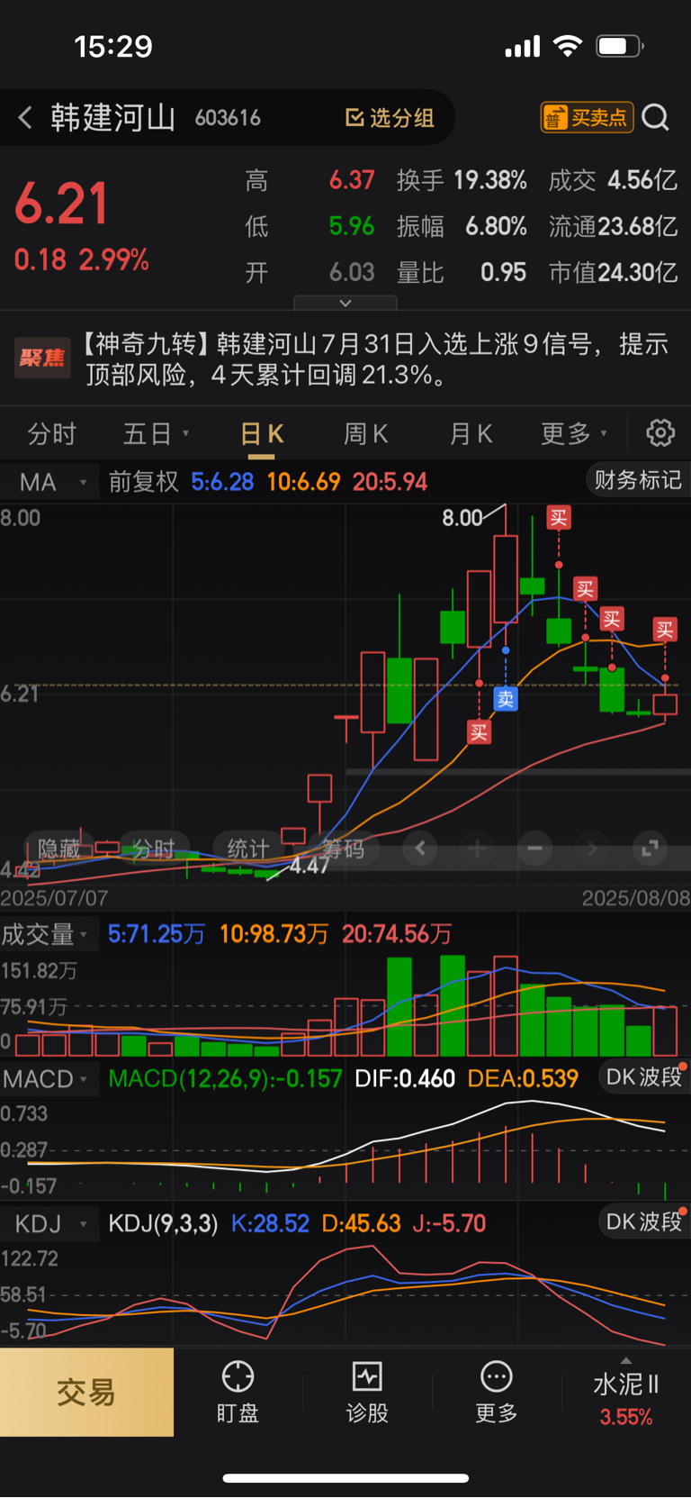The width and height of the screenshot is (691, 1498).
Task: Open the 统计 chart statistics button
Action: pos(248,849)
